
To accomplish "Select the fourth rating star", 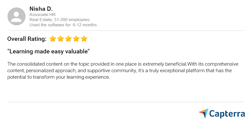I will [x=76, y=39].
